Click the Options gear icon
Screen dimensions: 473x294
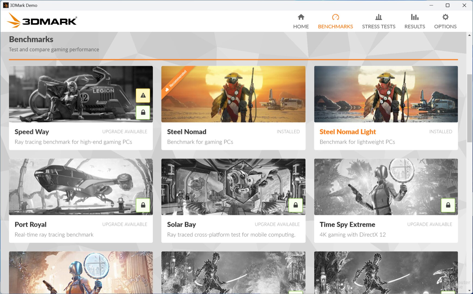445,17
